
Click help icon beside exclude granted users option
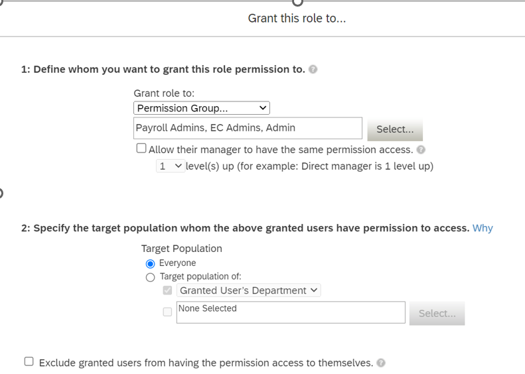point(381,363)
